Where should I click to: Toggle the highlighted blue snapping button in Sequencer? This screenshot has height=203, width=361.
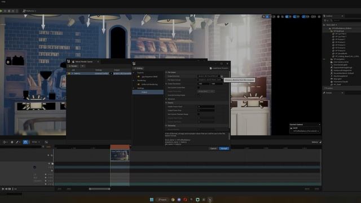pyautogui.click(x=25, y=142)
